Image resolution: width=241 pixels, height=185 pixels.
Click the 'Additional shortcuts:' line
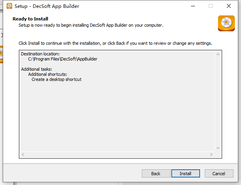coord(48,74)
